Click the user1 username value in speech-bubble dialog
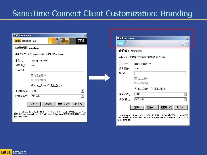Screen dimensions: 207x155 point(137,68)
